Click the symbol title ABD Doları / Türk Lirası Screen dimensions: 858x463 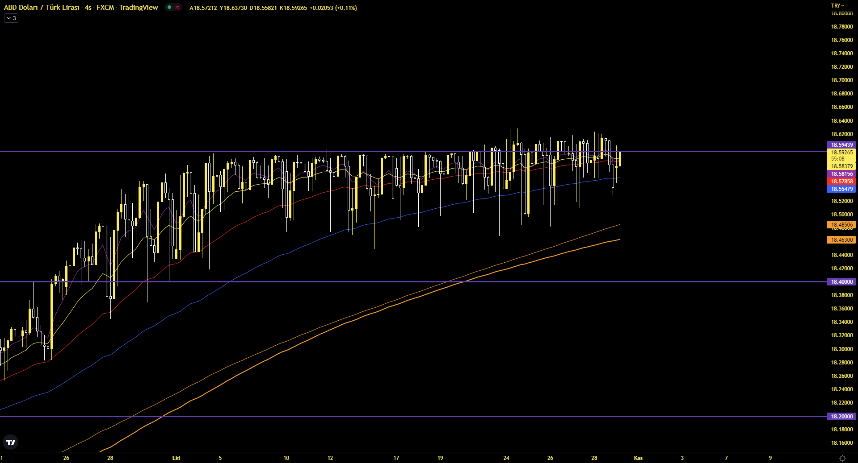tap(42, 8)
